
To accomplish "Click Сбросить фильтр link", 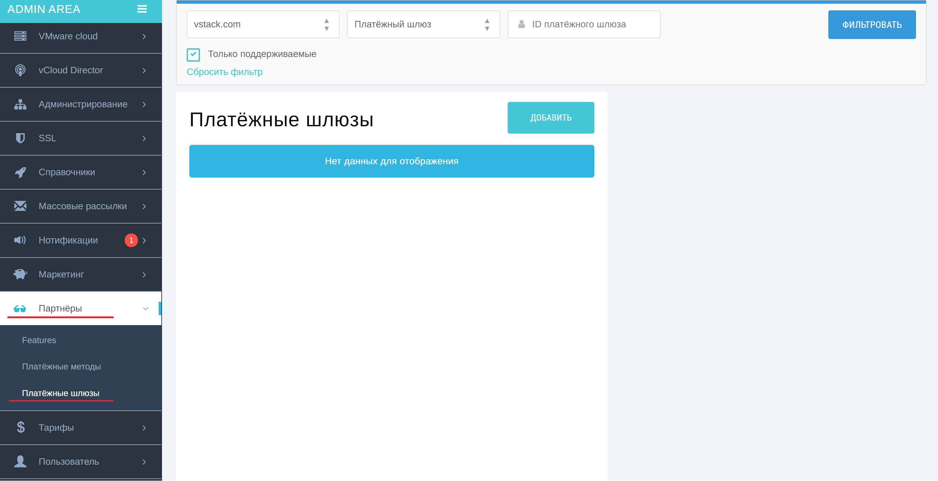I will pyautogui.click(x=224, y=72).
